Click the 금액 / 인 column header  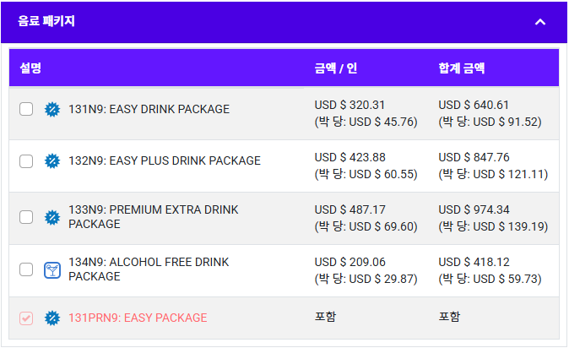[336, 68]
